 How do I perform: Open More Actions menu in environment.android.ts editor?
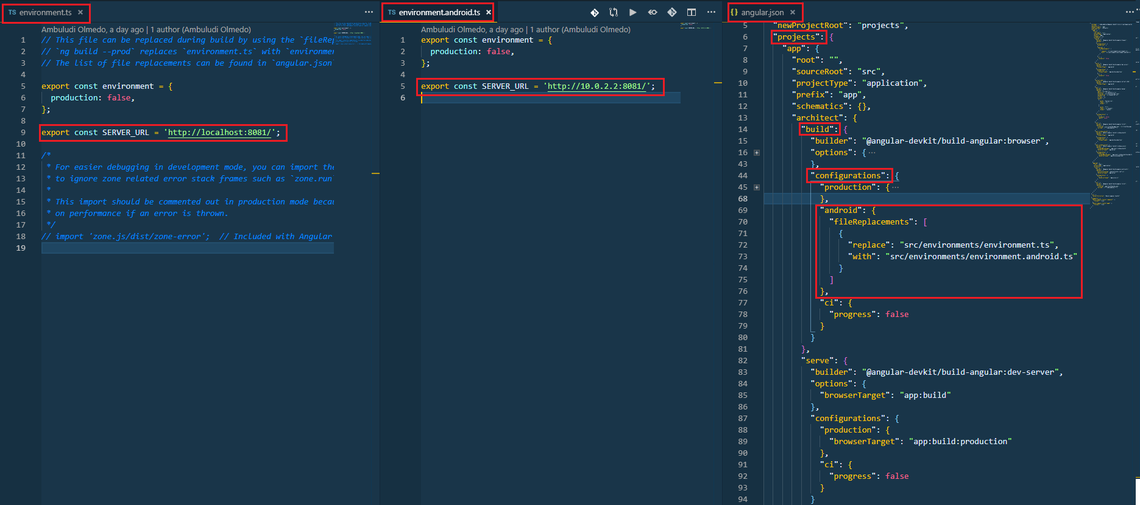(711, 12)
